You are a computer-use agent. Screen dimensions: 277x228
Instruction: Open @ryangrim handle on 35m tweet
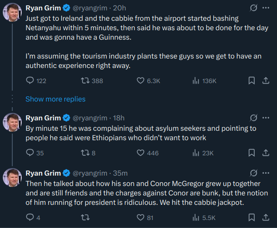[x=90, y=173]
